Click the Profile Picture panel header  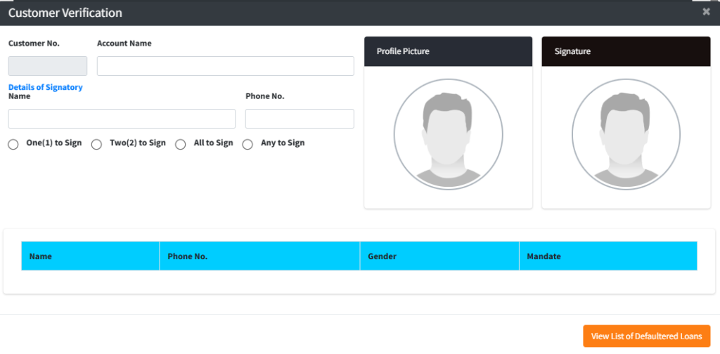coord(448,51)
